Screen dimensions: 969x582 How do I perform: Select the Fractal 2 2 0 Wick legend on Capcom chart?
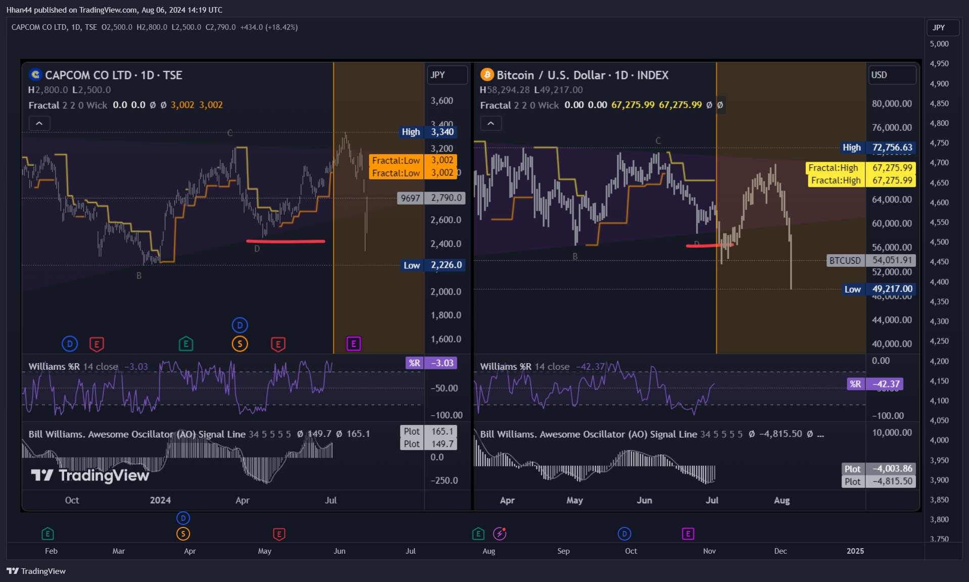(68, 105)
